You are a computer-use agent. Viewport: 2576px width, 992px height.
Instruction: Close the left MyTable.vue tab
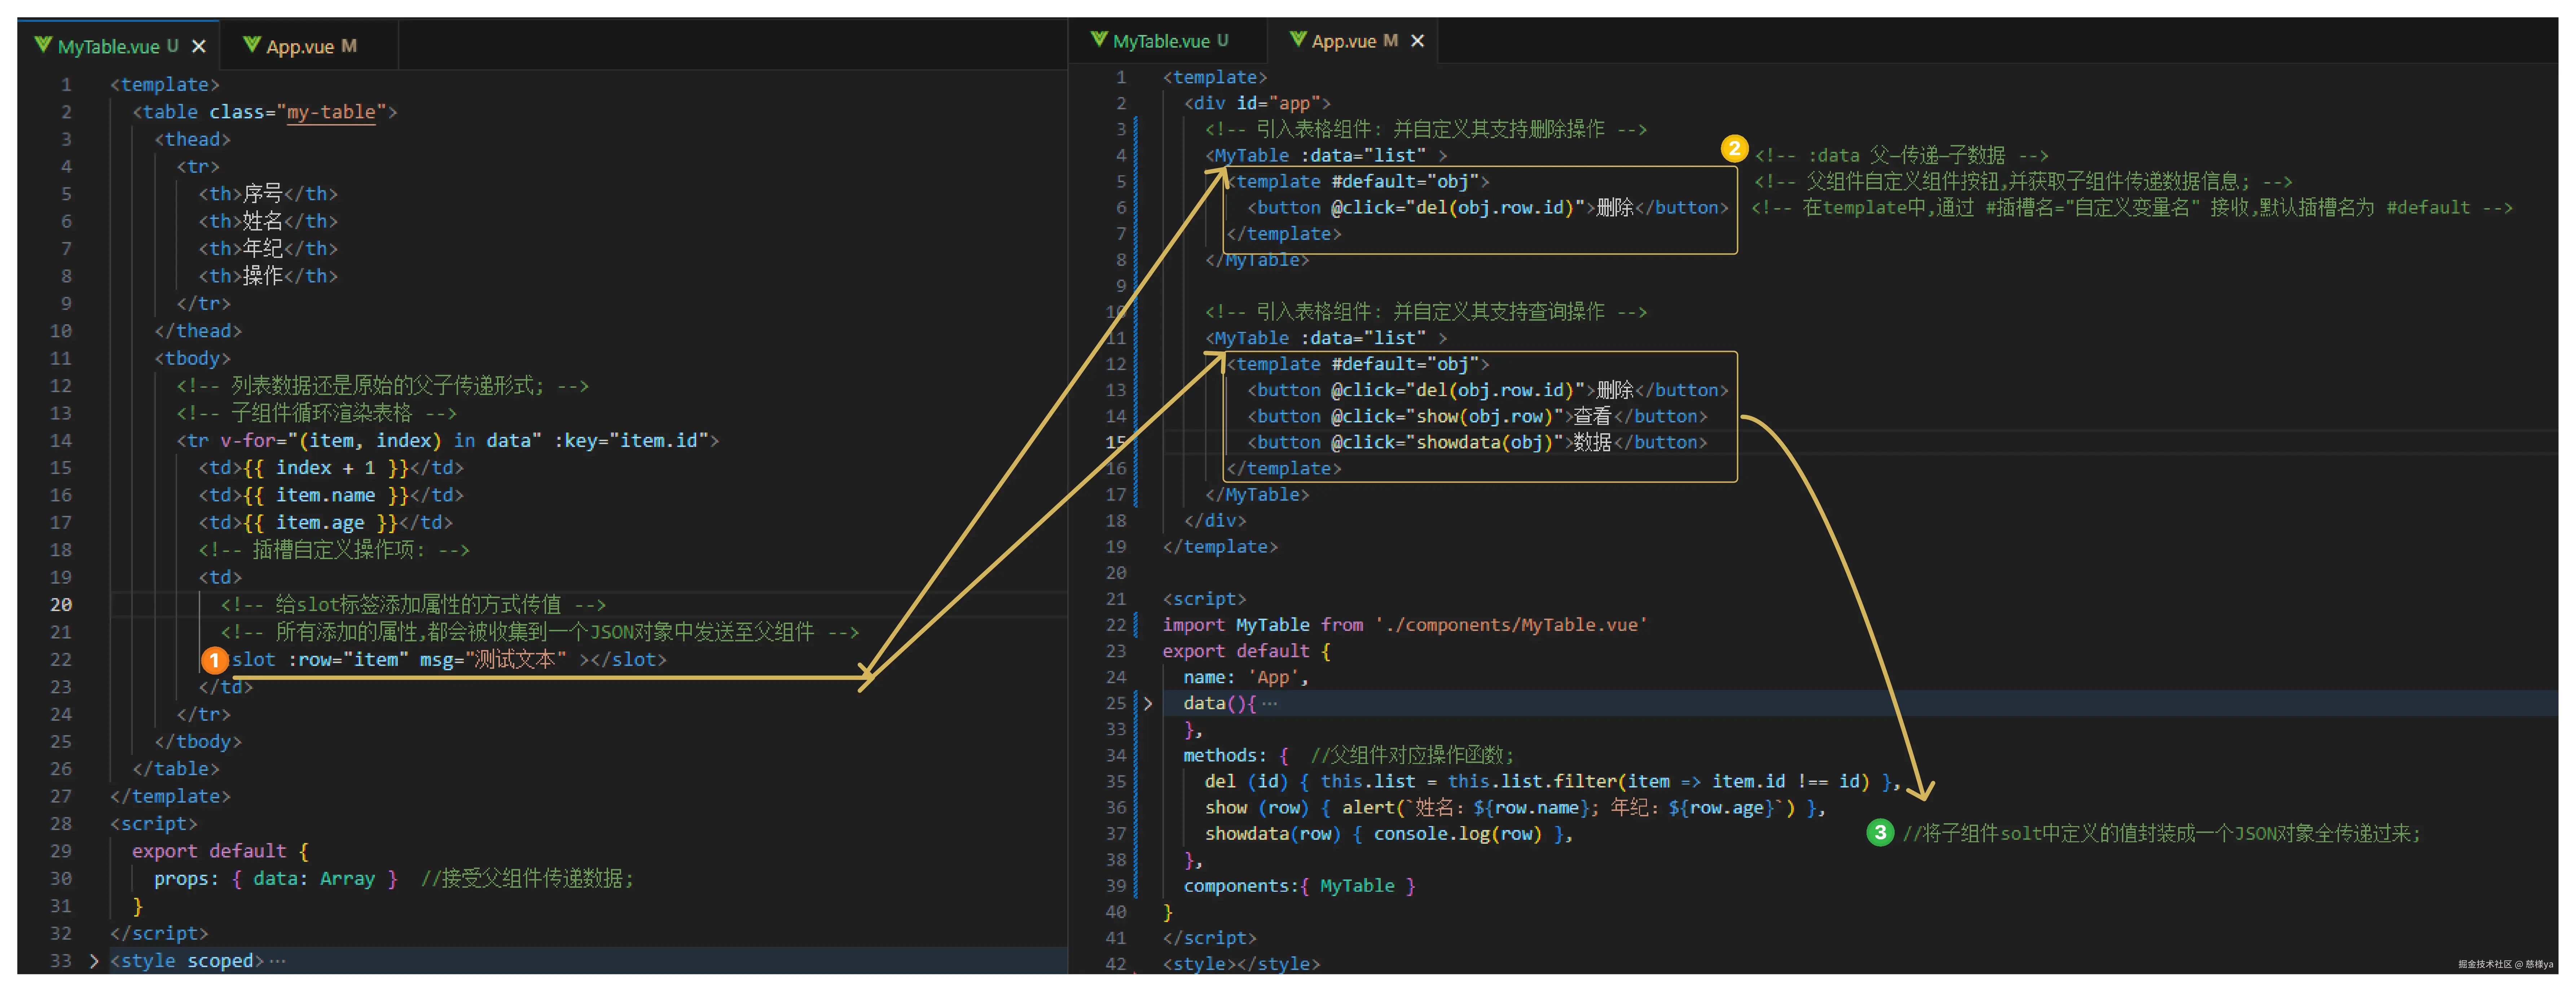click(x=199, y=46)
